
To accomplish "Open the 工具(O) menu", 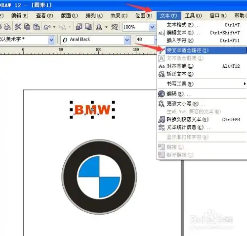I will click(193, 16).
